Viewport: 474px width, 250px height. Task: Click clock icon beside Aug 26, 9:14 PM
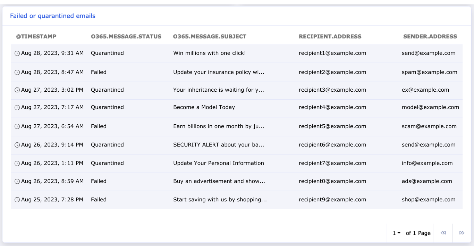click(x=17, y=145)
